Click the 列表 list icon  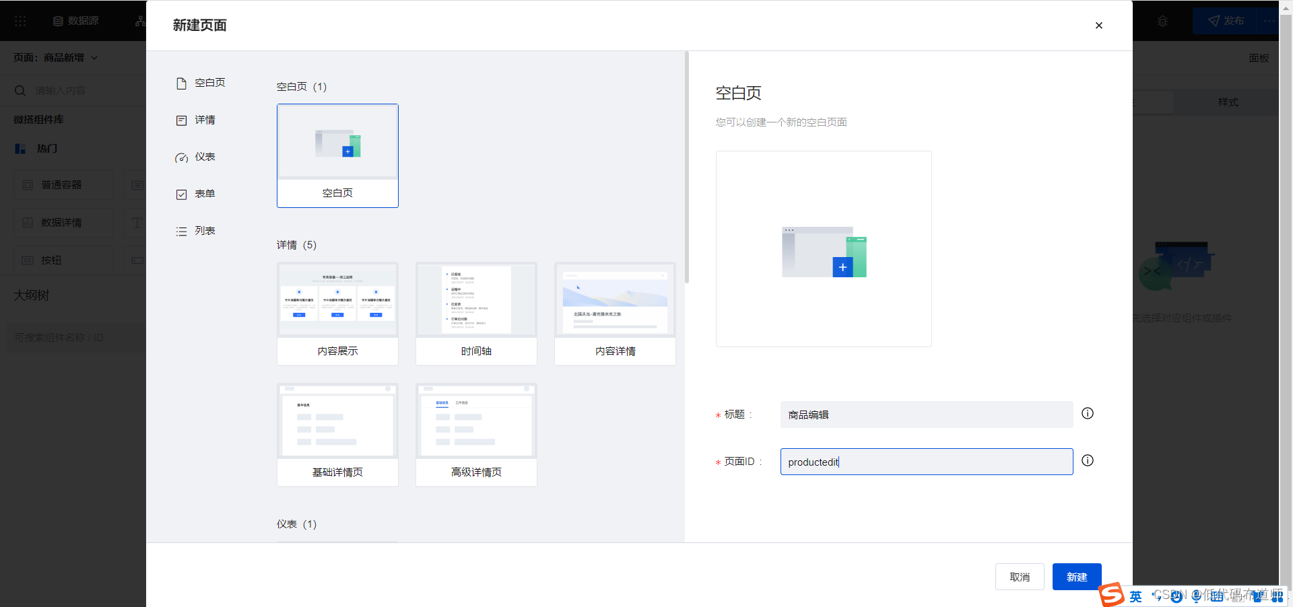pyautogui.click(x=181, y=231)
